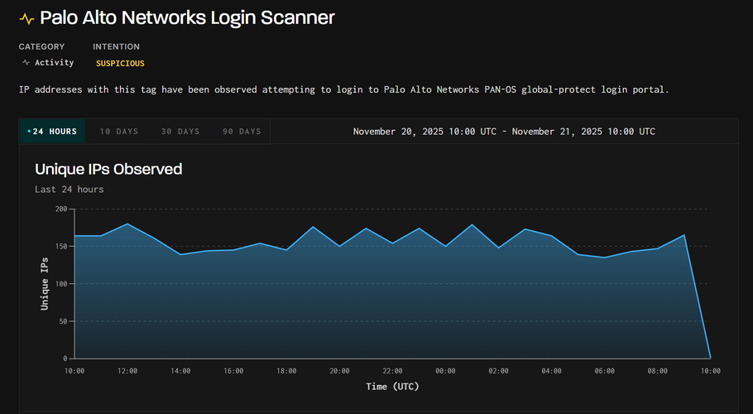
Task: Click the chart peak at 12:00
Action: (x=127, y=224)
